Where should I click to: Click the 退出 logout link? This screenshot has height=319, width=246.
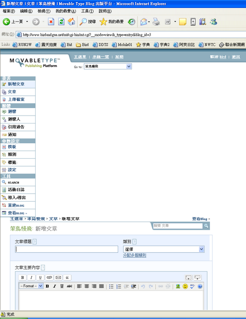click(236, 57)
